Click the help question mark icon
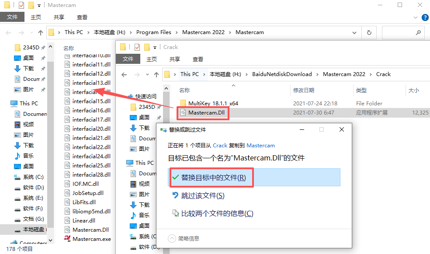430x254 pixels. [425, 17]
